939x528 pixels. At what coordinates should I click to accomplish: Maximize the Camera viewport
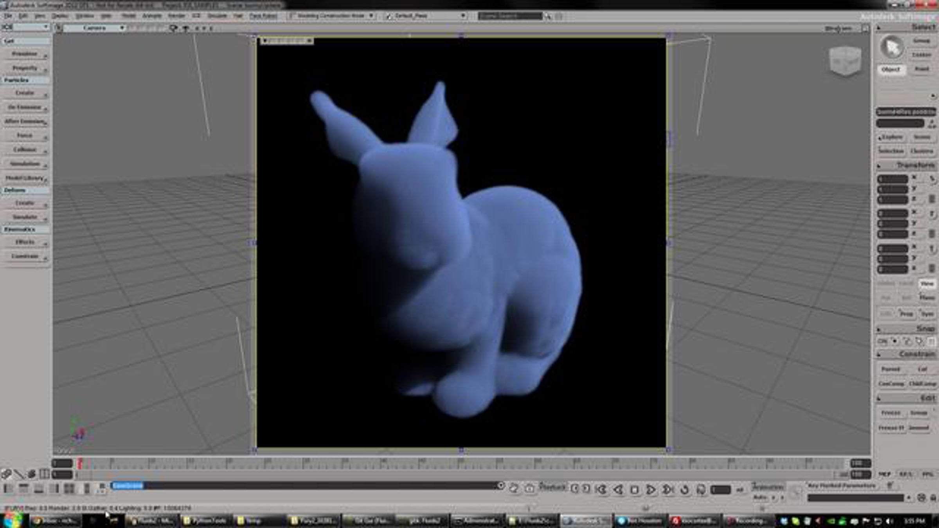(x=865, y=29)
